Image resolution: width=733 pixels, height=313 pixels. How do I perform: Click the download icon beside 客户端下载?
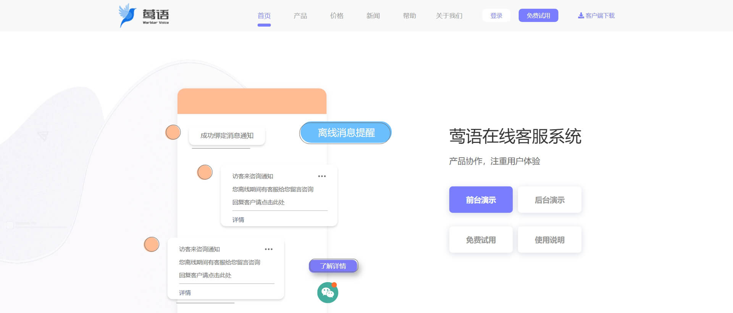581,16
